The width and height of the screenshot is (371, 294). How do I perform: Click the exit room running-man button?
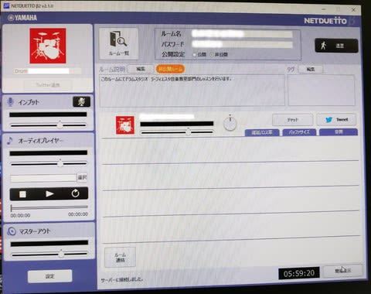point(336,46)
